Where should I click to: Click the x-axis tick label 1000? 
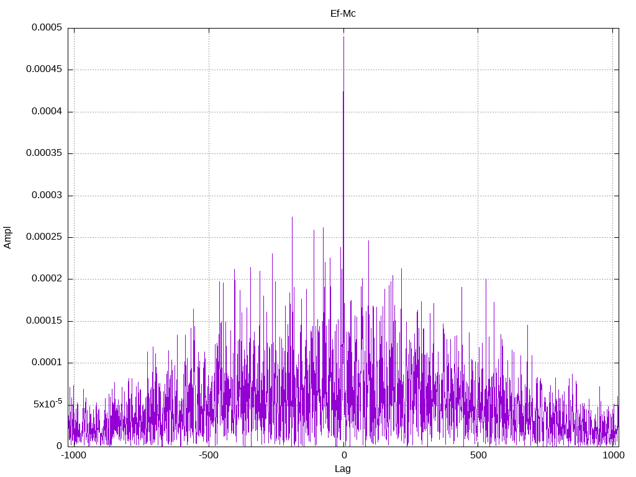click(613, 455)
